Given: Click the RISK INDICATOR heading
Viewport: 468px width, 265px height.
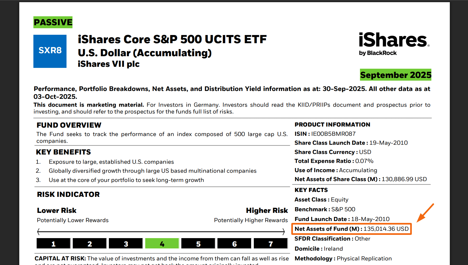Looking at the screenshot, I should click(68, 194).
